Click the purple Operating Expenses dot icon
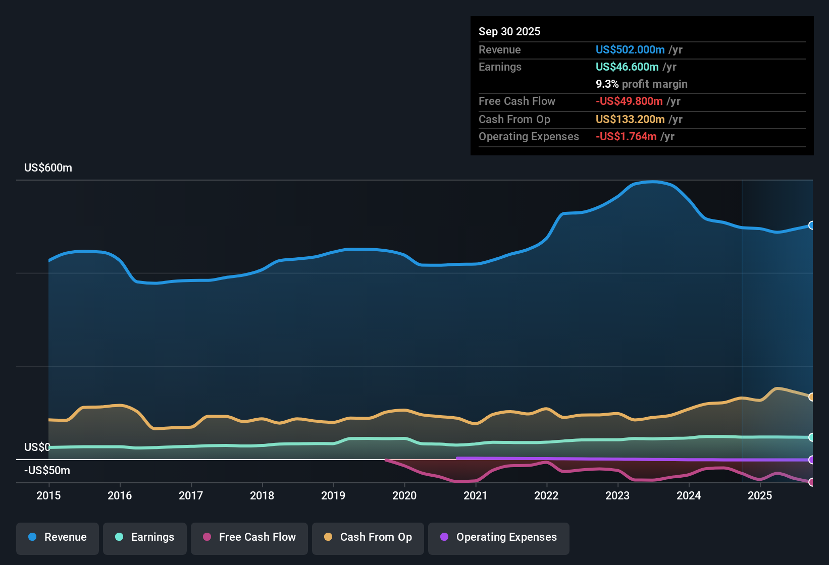Viewport: 829px width, 565px height. click(x=443, y=537)
